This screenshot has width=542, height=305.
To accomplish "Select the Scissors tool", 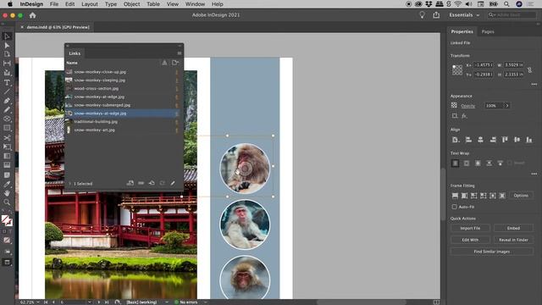I will click(x=7, y=137).
